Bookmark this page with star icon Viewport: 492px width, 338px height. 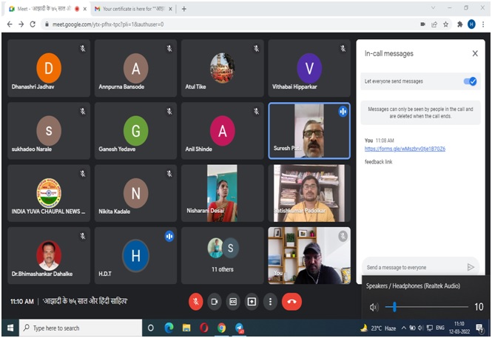click(446, 24)
